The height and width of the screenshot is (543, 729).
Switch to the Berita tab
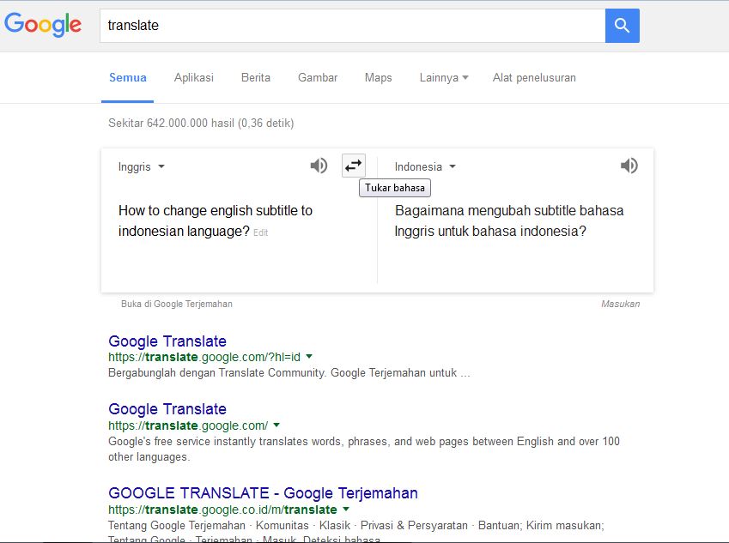256,77
